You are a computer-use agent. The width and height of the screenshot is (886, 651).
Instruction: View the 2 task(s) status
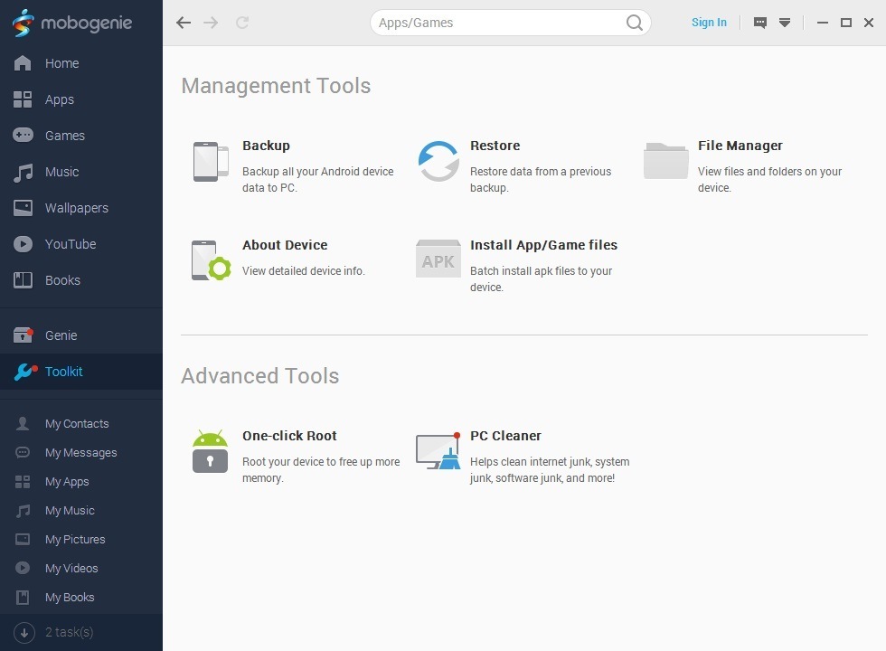pos(69,631)
